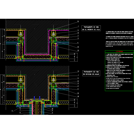Click the green-bordered legend list body
Image resolution: width=134 pixels, height=134 pixels.
click(119, 72)
